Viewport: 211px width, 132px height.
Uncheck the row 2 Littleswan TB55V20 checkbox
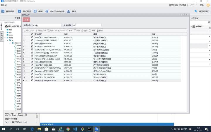pos(32,40)
